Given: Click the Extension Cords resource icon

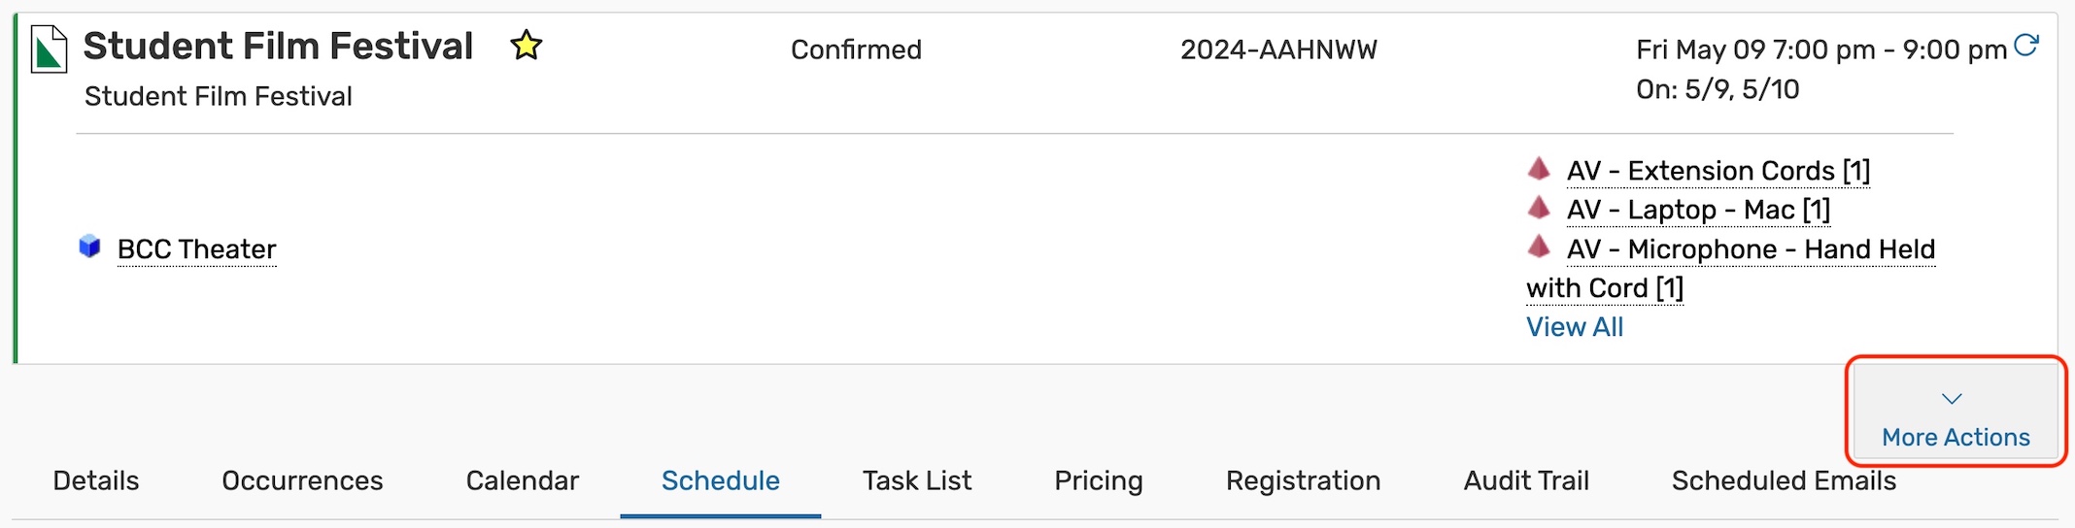Looking at the screenshot, I should (x=1539, y=169).
